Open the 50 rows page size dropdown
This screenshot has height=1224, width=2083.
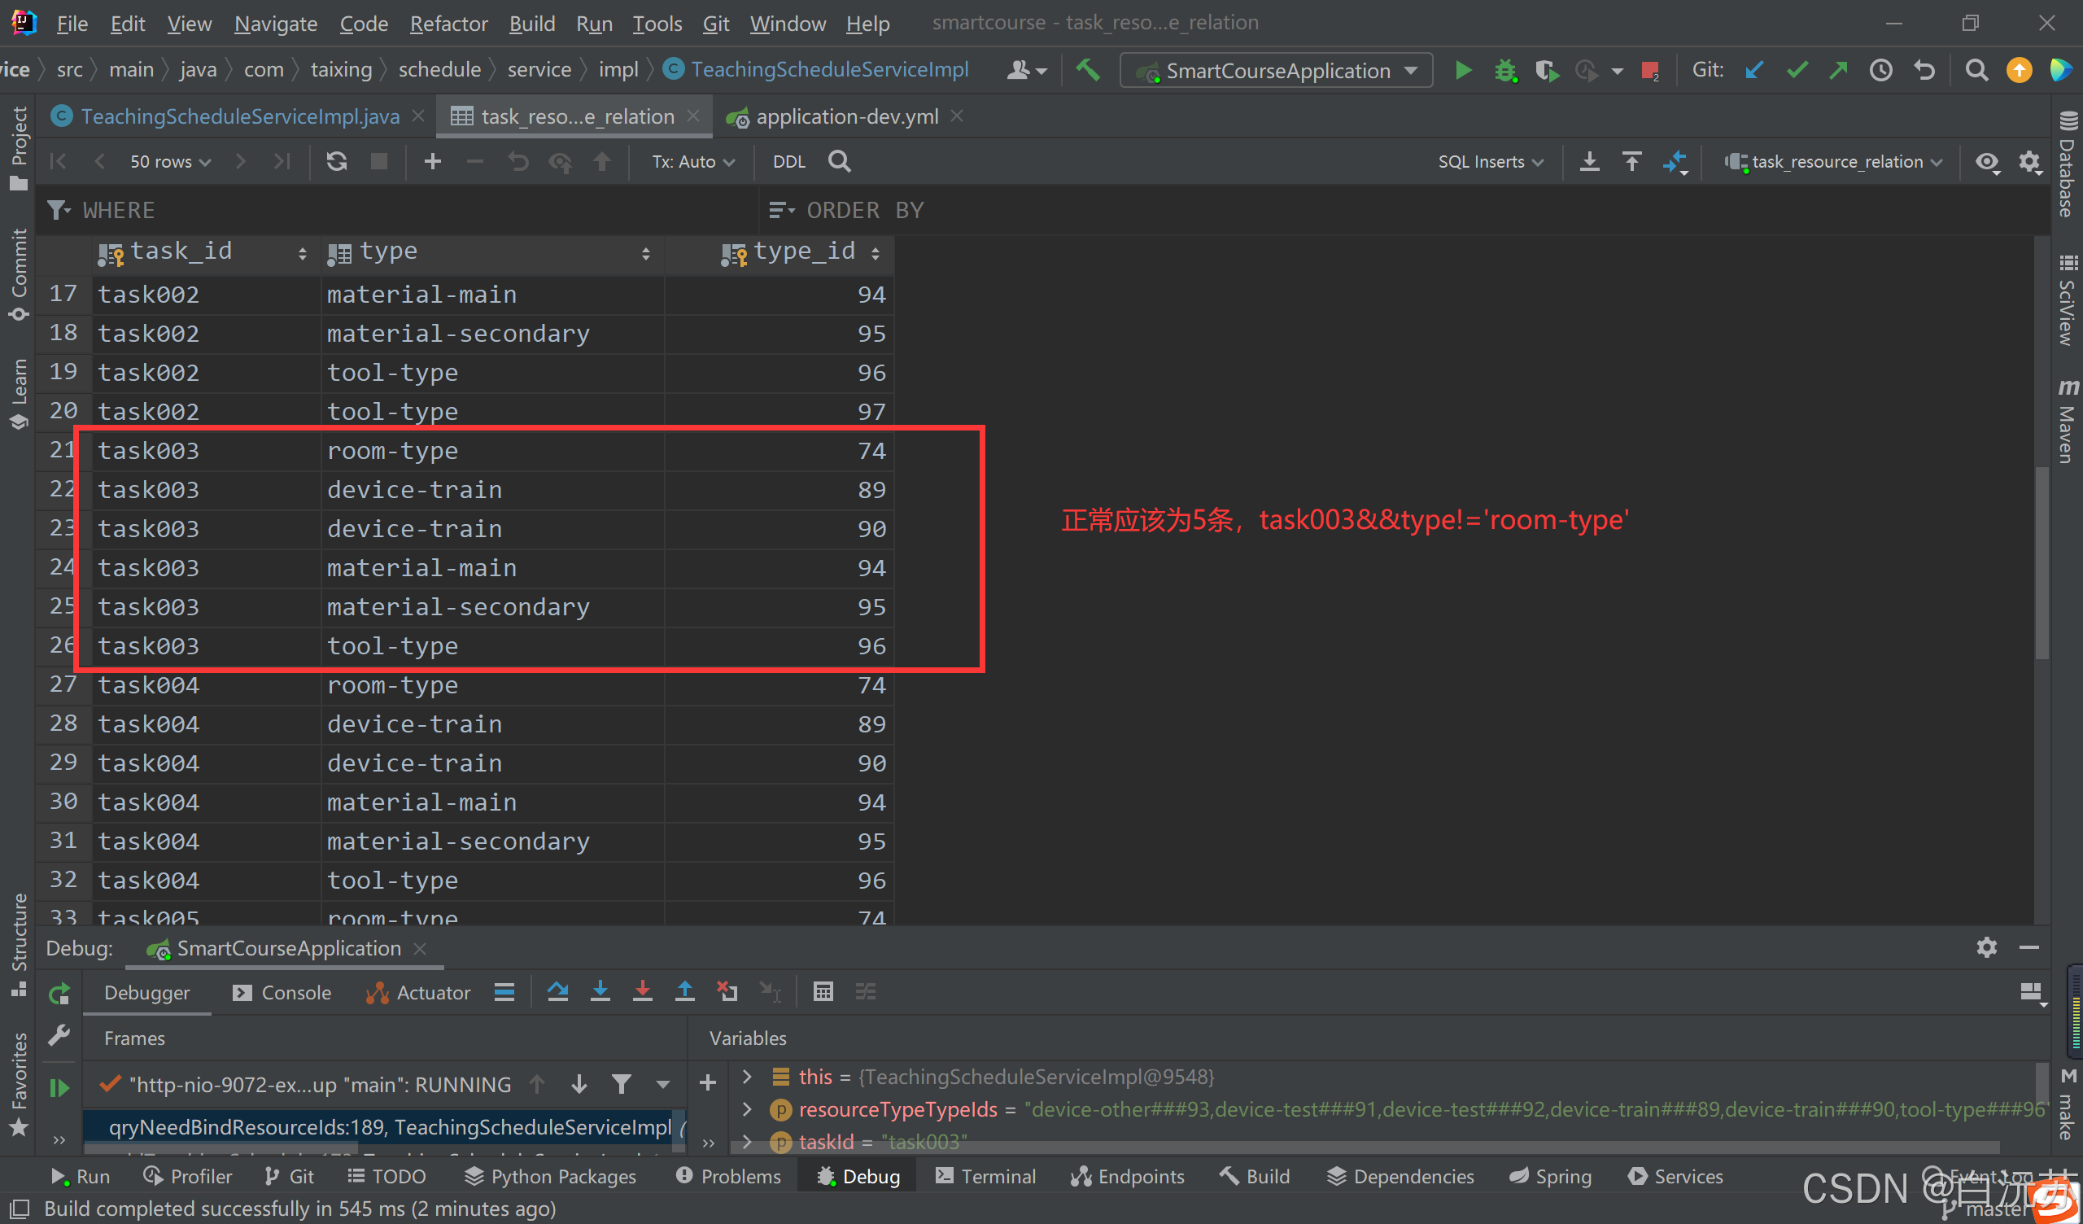[x=169, y=162]
